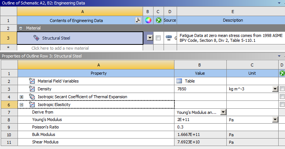Screen dimensions: 285x149
Task: Open the Young's Modulus unit dropdown
Action: [275, 119]
